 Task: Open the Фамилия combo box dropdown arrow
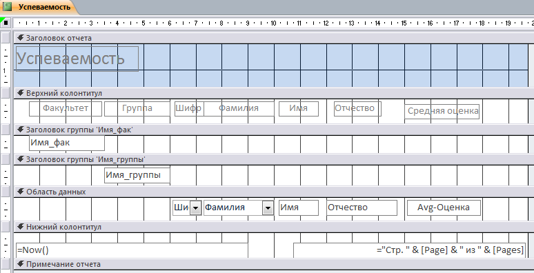point(268,208)
